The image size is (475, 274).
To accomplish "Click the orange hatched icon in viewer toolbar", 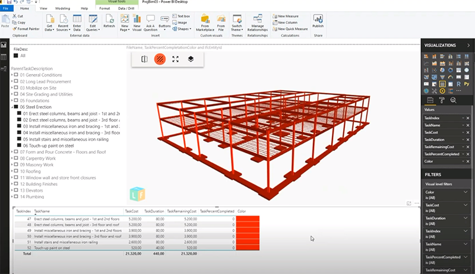I will point(160,59).
